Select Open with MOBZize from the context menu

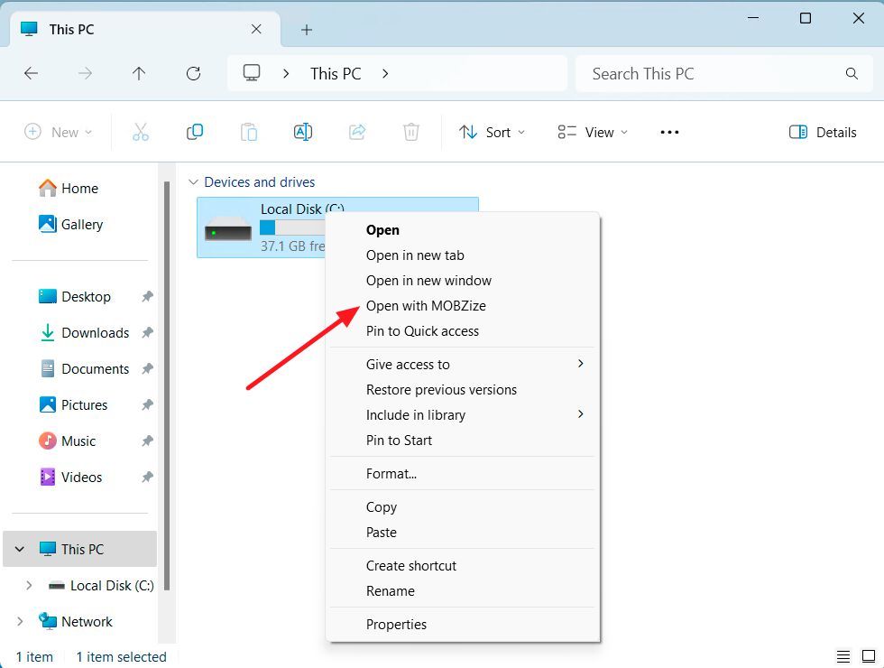pyautogui.click(x=426, y=306)
